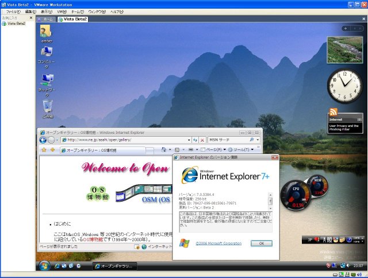Click the Internet Explorer back button

pyautogui.click(x=43, y=140)
